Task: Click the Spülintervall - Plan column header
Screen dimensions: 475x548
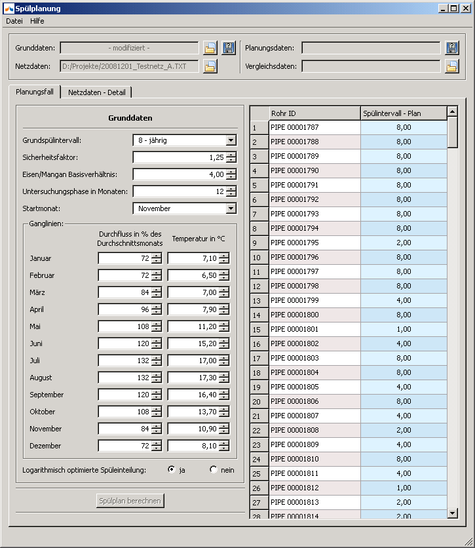Action: [x=404, y=113]
